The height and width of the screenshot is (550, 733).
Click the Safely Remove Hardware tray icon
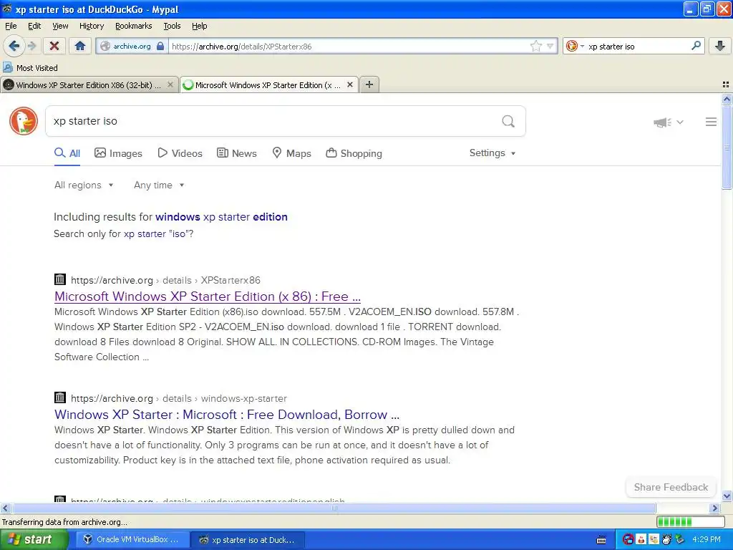point(680,540)
